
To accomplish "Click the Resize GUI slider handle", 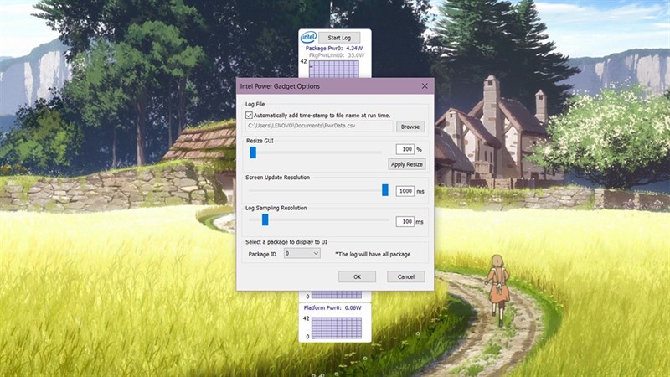I will (253, 152).
